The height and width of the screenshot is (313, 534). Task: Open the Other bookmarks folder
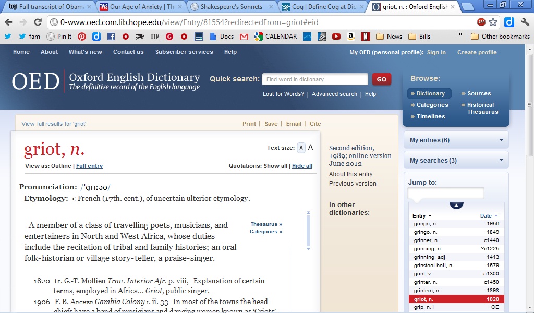(500, 37)
